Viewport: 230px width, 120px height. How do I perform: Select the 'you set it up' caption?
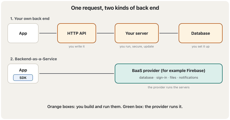pyautogui.click(x=201, y=46)
